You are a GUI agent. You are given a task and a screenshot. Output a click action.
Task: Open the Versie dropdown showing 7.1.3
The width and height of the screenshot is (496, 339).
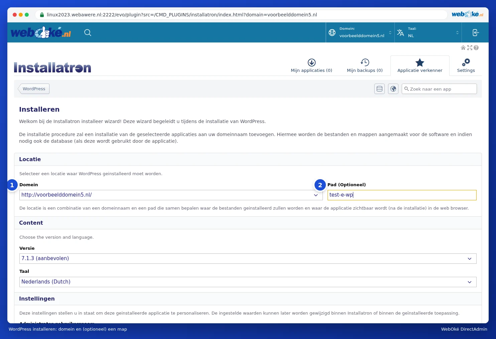pos(248,258)
